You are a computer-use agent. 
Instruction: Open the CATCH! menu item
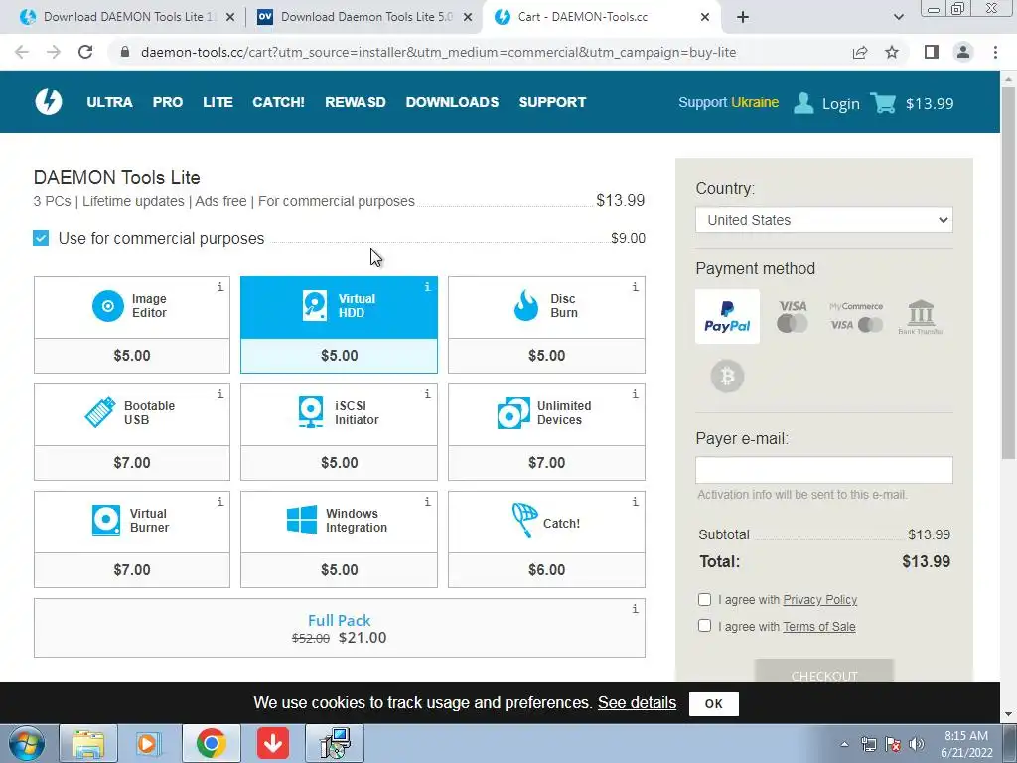[x=278, y=102]
